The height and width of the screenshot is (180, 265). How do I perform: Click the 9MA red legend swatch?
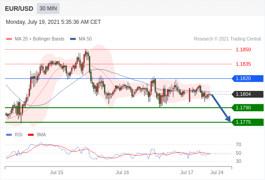(31, 135)
